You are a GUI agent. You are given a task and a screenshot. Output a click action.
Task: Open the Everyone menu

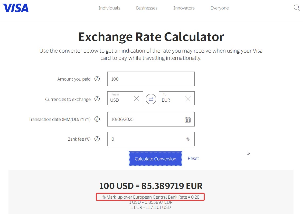pyautogui.click(x=220, y=8)
